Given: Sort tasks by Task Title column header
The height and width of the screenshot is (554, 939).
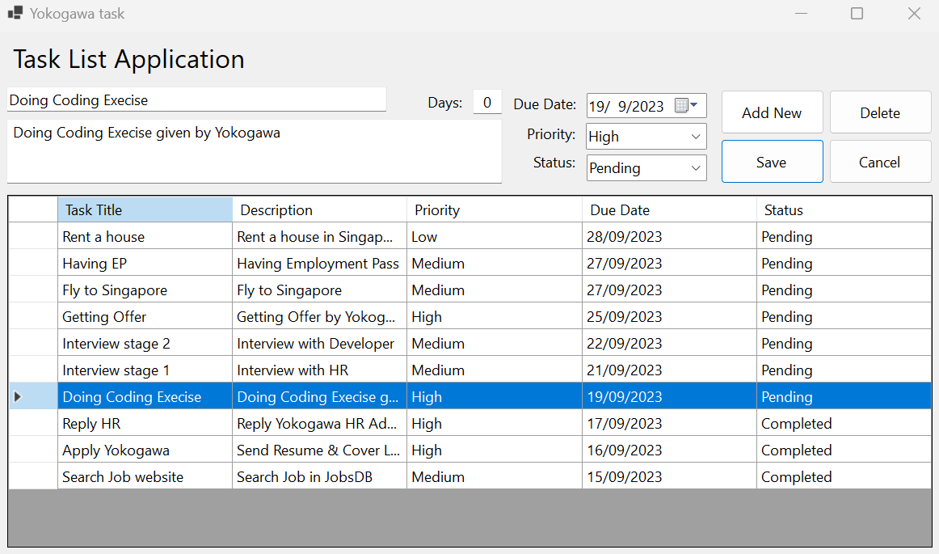Looking at the screenshot, I should 144,209.
